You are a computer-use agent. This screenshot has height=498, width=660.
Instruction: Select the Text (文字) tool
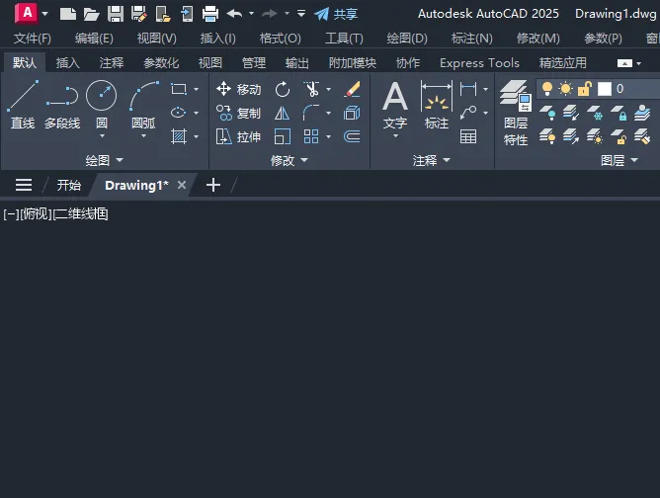tap(395, 105)
